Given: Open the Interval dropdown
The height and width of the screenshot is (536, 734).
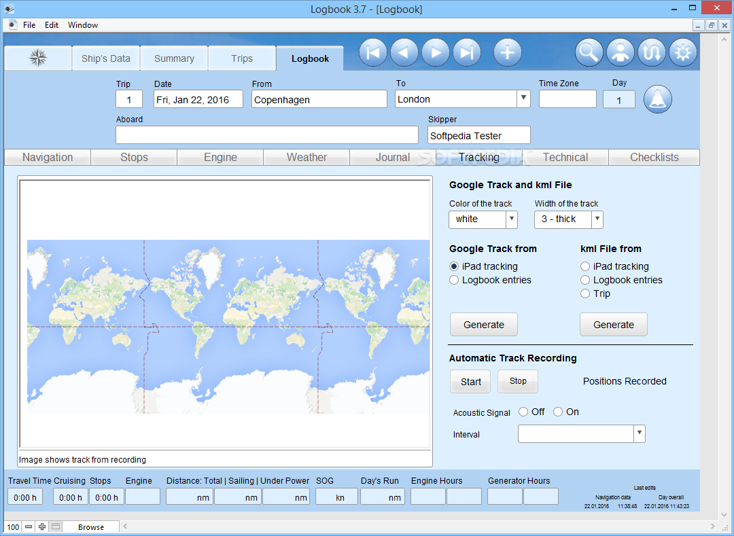Looking at the screenshot, I should coord(640,433).
